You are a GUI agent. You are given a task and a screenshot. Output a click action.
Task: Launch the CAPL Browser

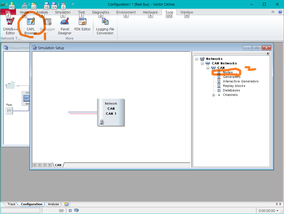coord(31,26)
